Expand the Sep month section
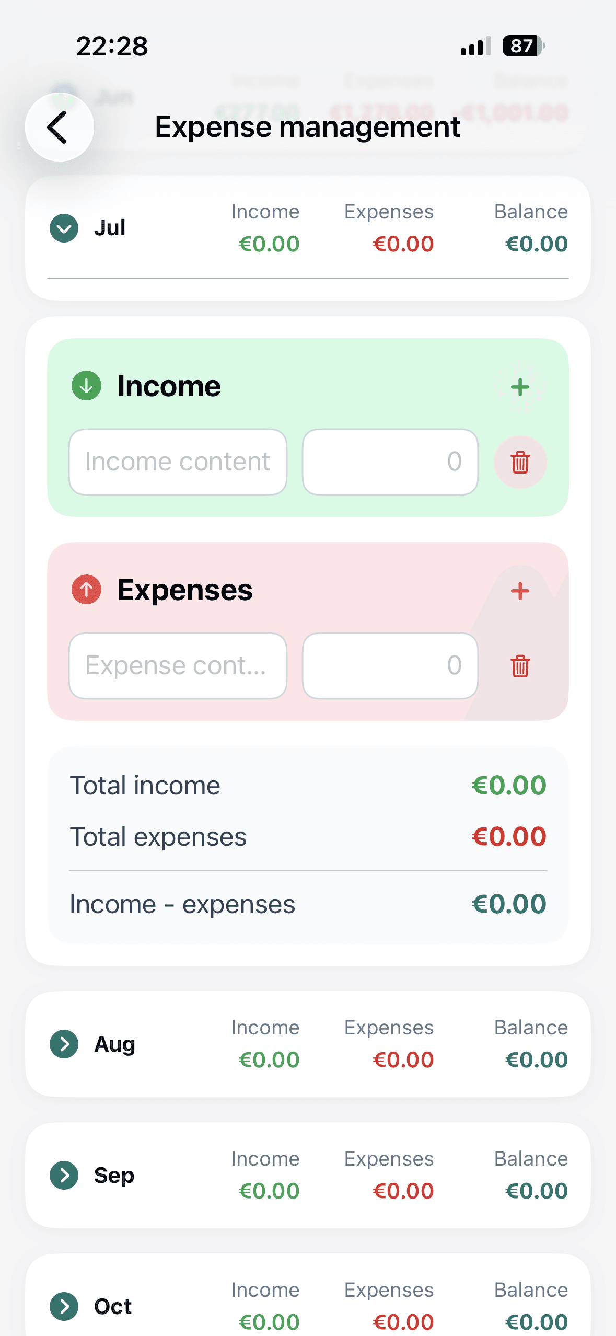The image size is (616, 1336). point(64,1175)
